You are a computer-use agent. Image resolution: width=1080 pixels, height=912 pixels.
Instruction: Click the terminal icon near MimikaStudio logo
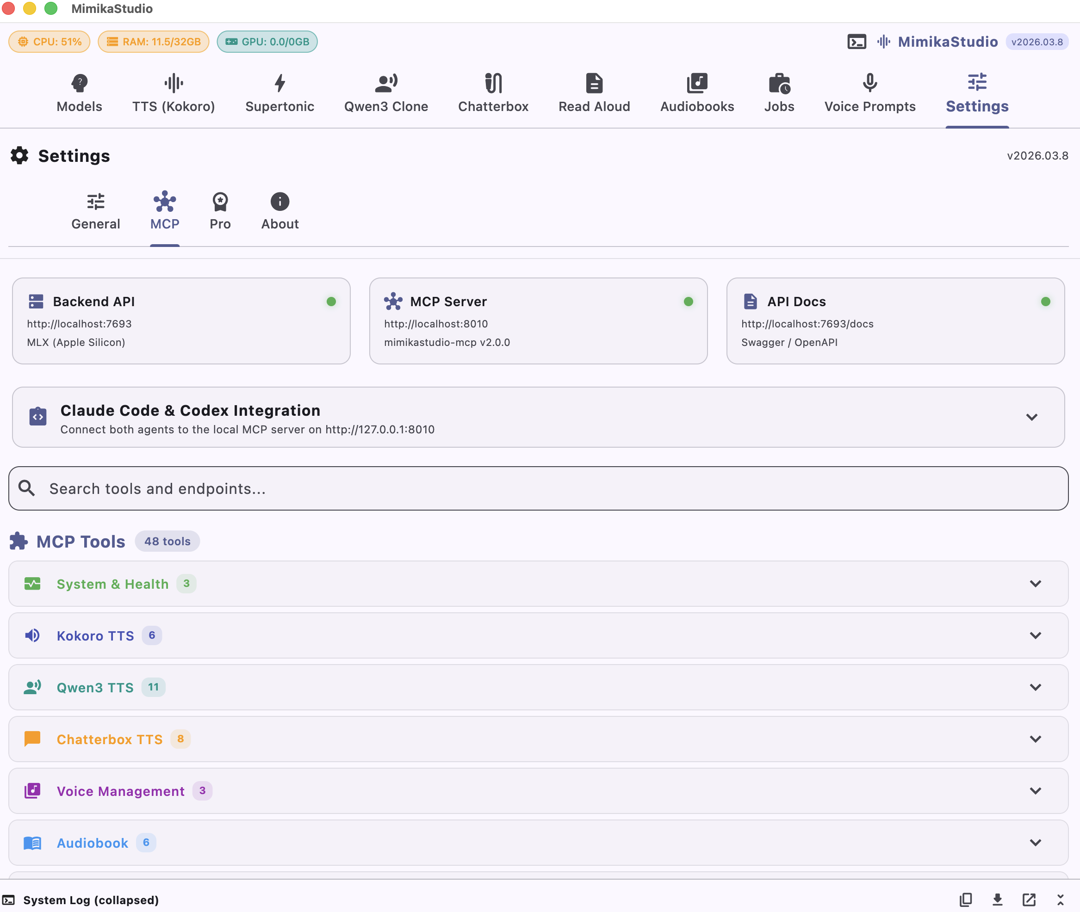[857, 42]
